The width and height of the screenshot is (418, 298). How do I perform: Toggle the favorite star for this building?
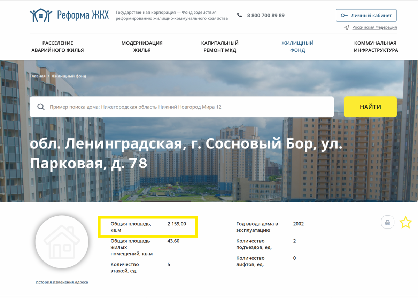(x=406, y=222)
